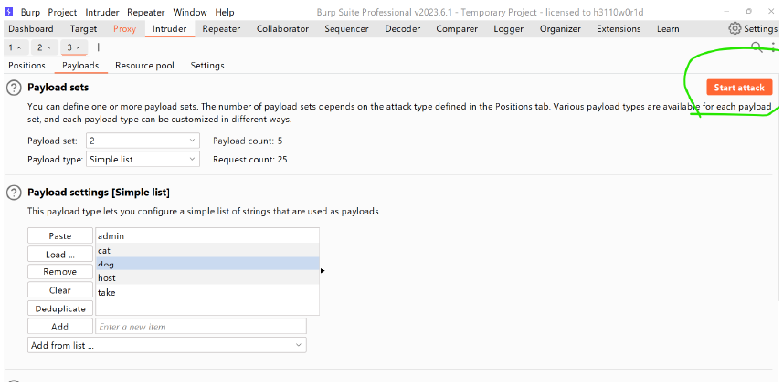Switch to the Repeater tab
Viewport: 783px width, 386px height.
pos(221,29)
